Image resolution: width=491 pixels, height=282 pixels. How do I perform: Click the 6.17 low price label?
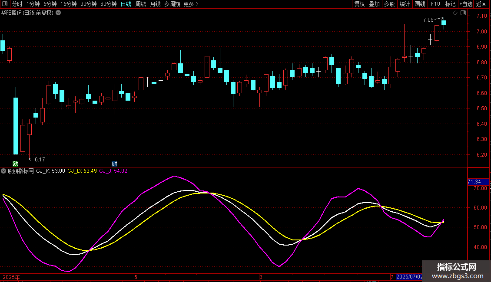click(40, 160)
